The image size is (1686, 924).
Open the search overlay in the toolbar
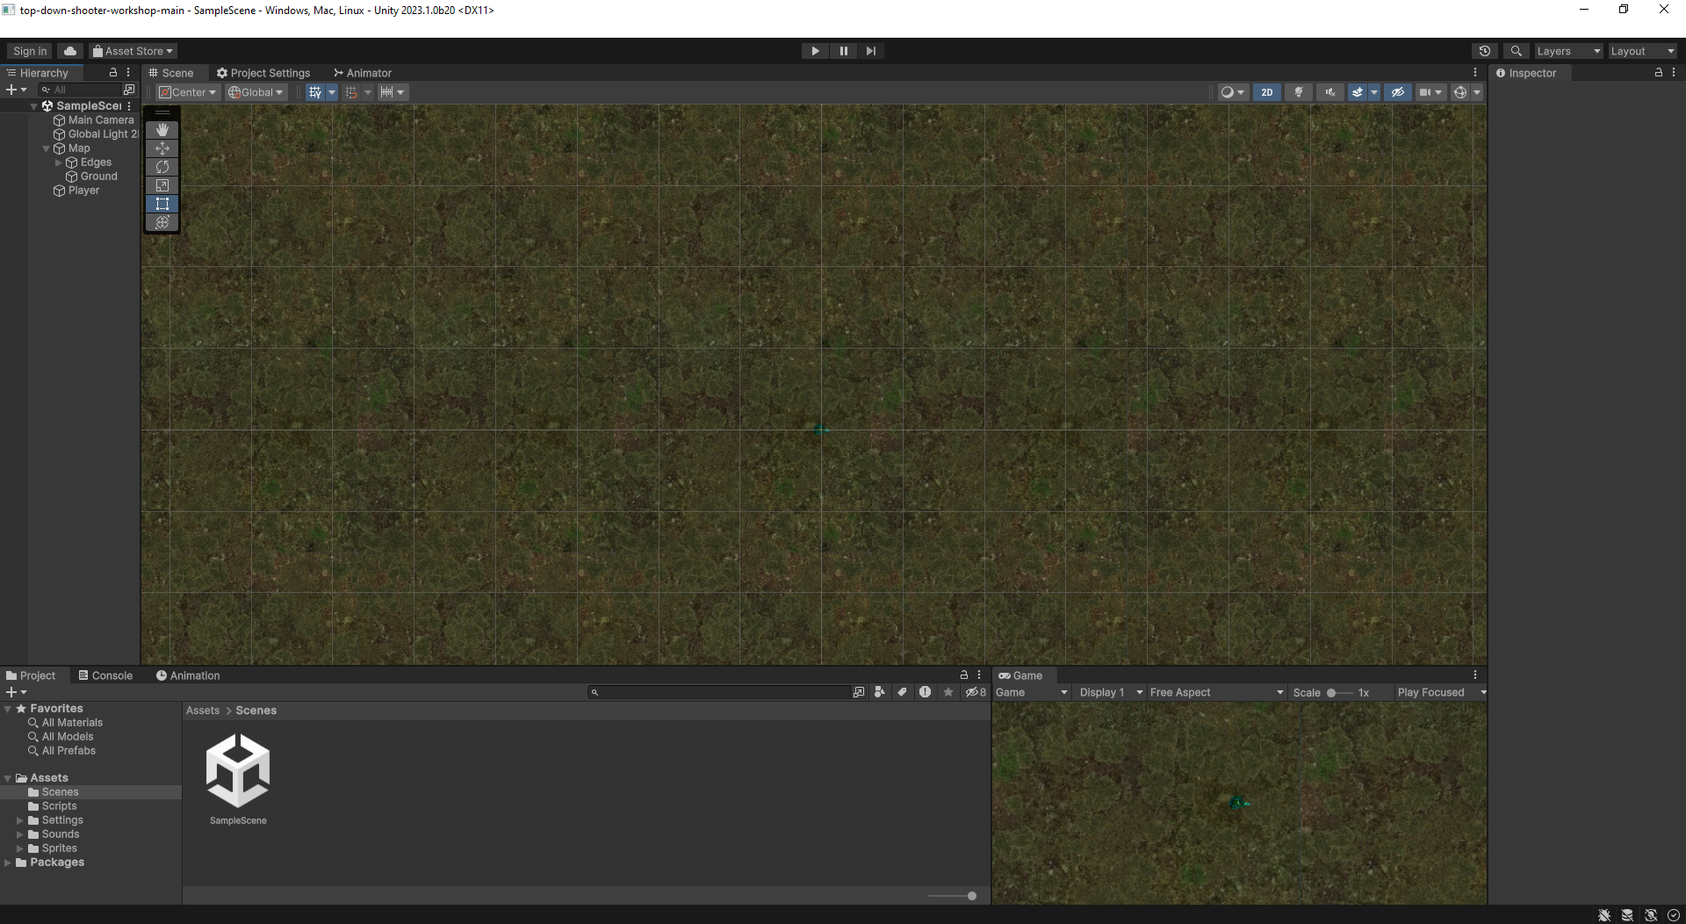[1517, 50]
